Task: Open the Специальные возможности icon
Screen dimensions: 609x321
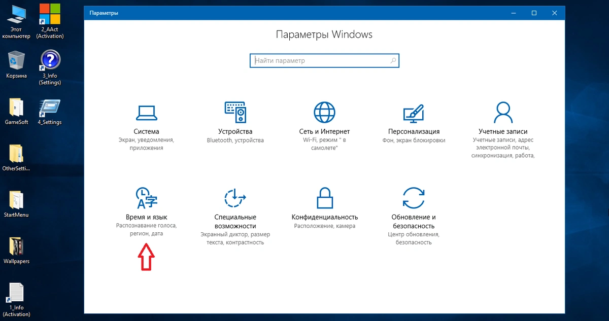Action: tap(235, 198)
